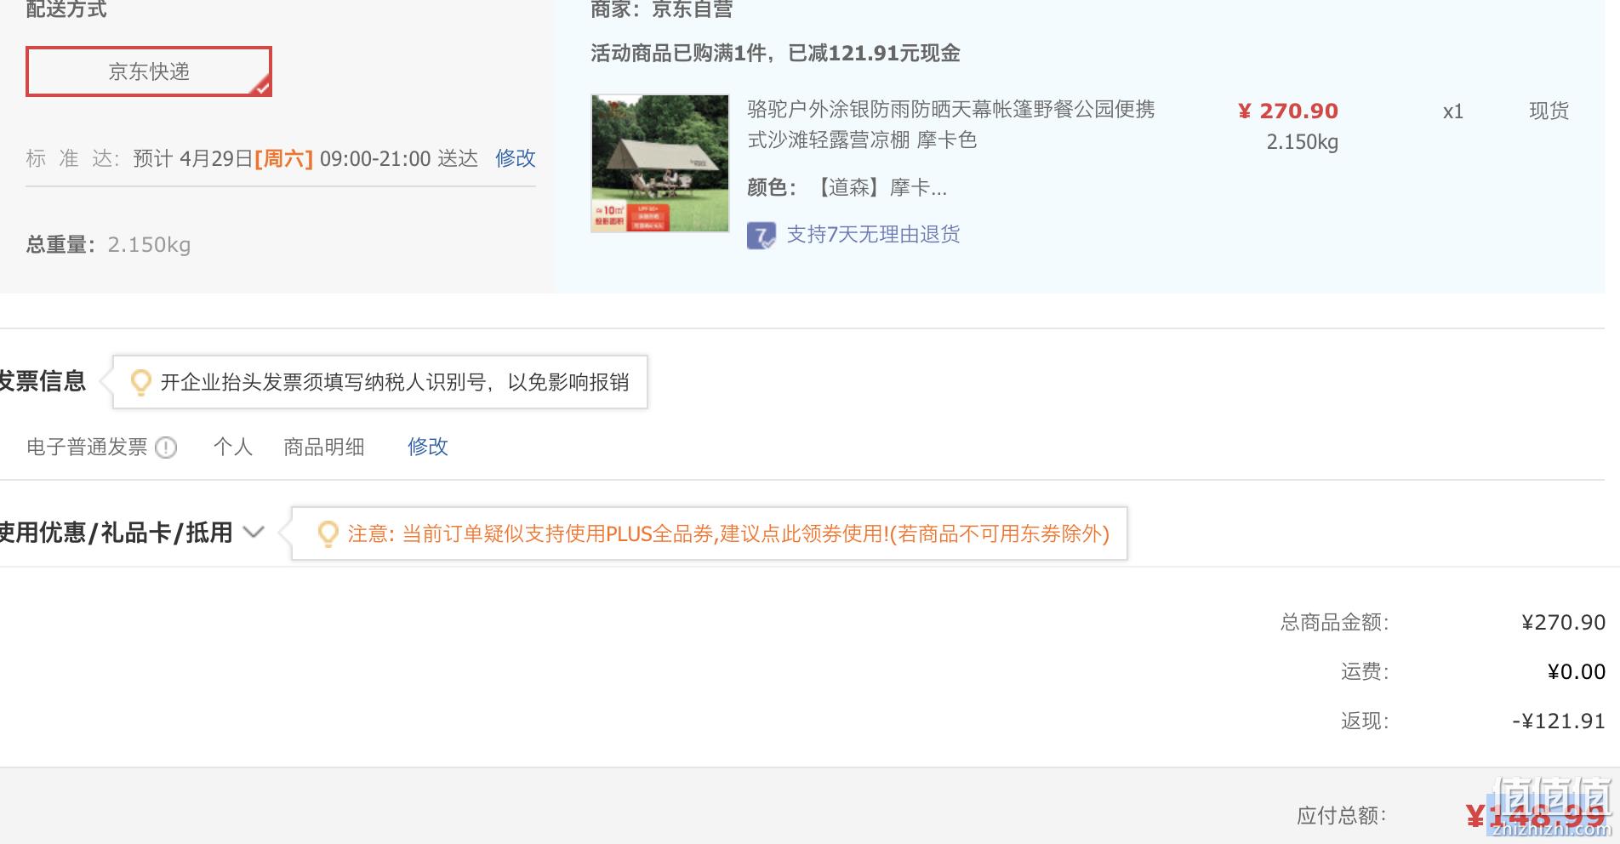Click the red ¥270.90 product price
The width and height of the screenshot is (1620, 844).
pos(1287,111)
